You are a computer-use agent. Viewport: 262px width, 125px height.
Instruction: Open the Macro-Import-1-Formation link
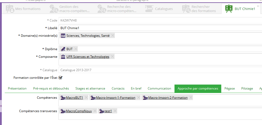pyautogui.click(x=116, y=98)
